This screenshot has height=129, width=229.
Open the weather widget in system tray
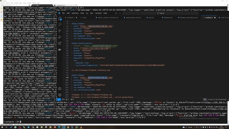click(187, 127)
